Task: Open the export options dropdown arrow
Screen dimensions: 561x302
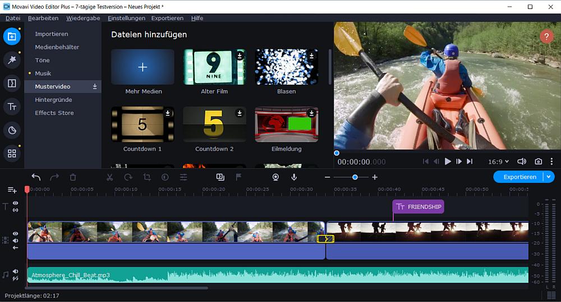Action: point(549,177)
